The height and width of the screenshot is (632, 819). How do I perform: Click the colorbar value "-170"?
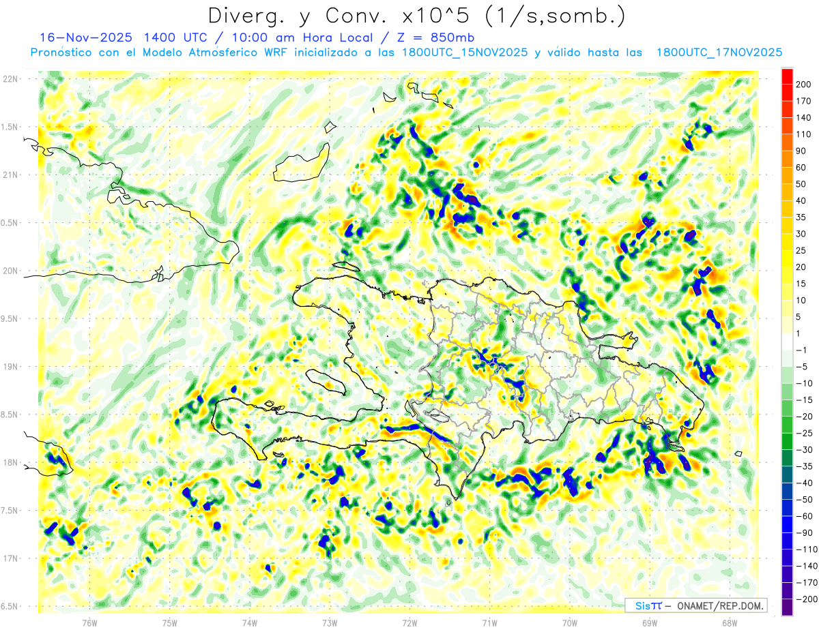tap(806, 583)
